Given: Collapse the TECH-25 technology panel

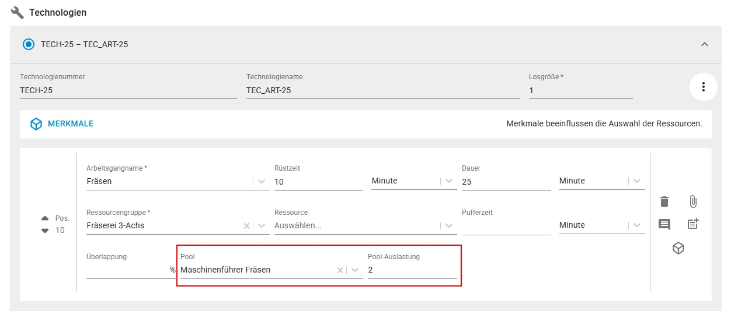Looking at the screenshot, I should point(705,44).
